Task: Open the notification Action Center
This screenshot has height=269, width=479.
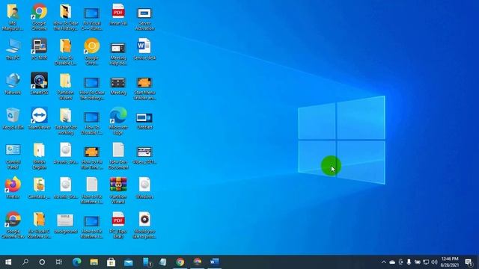Action: [469, 262]
